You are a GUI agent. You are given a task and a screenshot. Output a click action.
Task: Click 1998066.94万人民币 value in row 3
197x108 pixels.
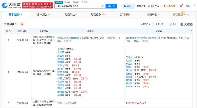point(136,103)
